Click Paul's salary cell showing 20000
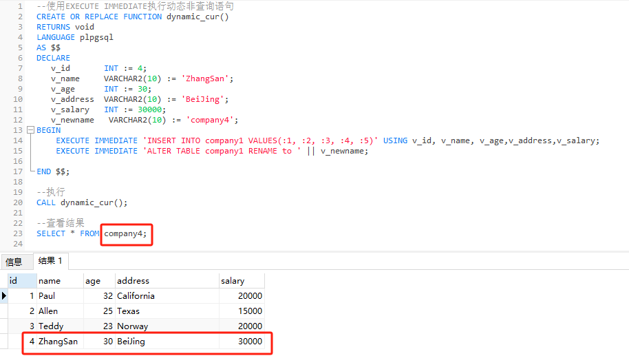The width and height of the screenshot is (629, 356). (x=242, y=296)
